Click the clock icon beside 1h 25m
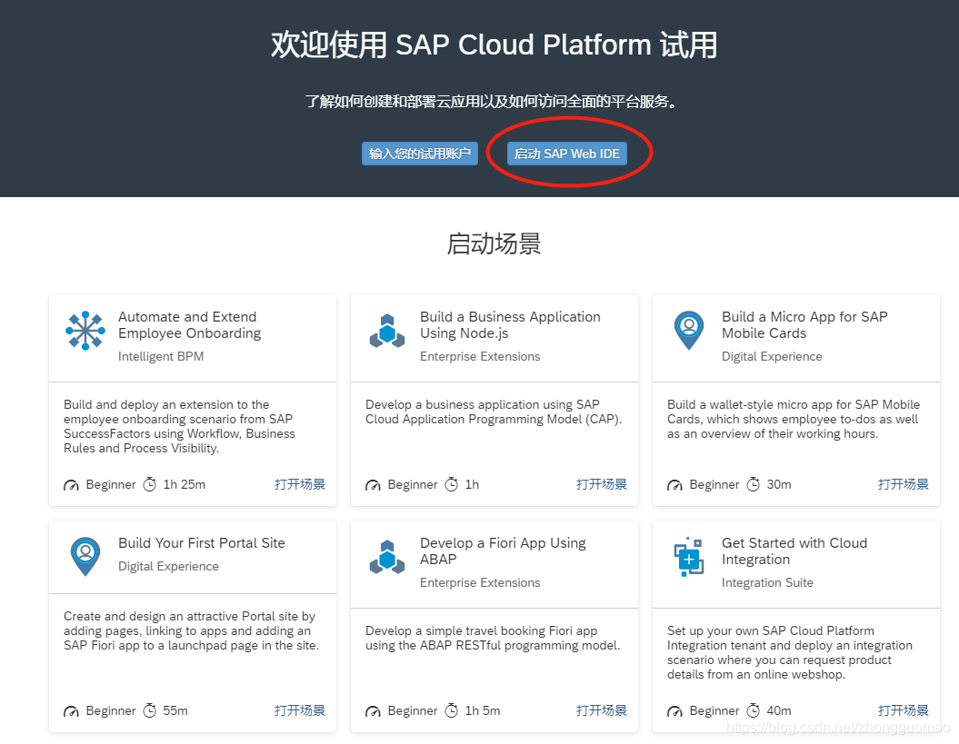This screenshot has width=959, height=744. point(149,484)
